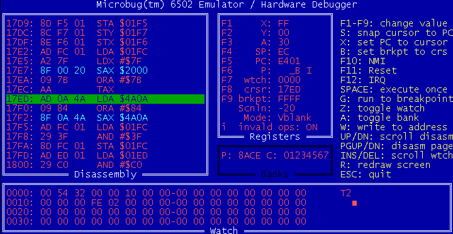
Task: Click the X register value FF
Action: pyautogui.click(x=284, y=23)
